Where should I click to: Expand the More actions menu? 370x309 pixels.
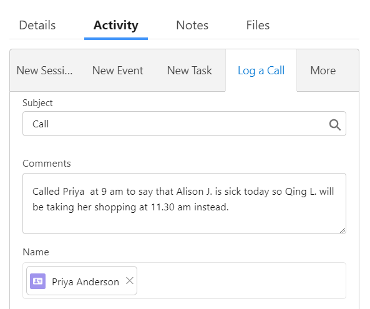(x=323, y=71)
